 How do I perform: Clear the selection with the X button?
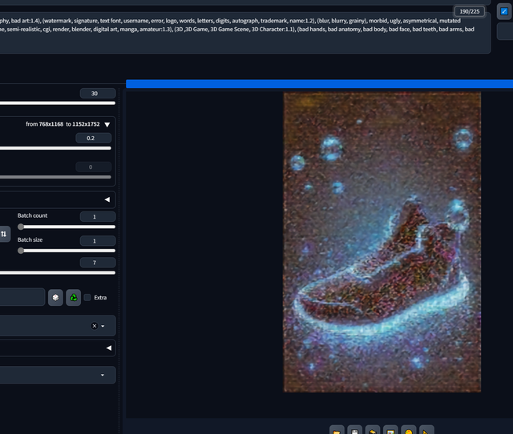[x=95, y=326]
